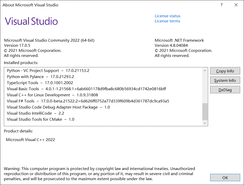
Task: Close the About Microsoft Visual Studio dialog
Action: click(x=236, y=5)
